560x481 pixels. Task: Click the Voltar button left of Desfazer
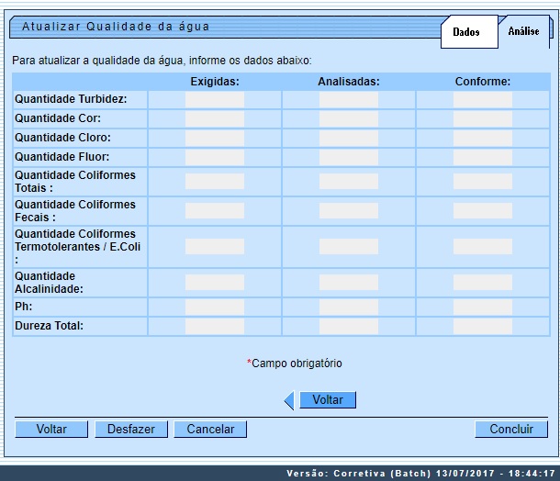(51, 429)
